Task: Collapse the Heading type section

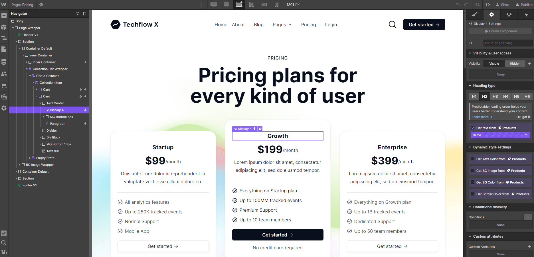Action: [470, 85]
